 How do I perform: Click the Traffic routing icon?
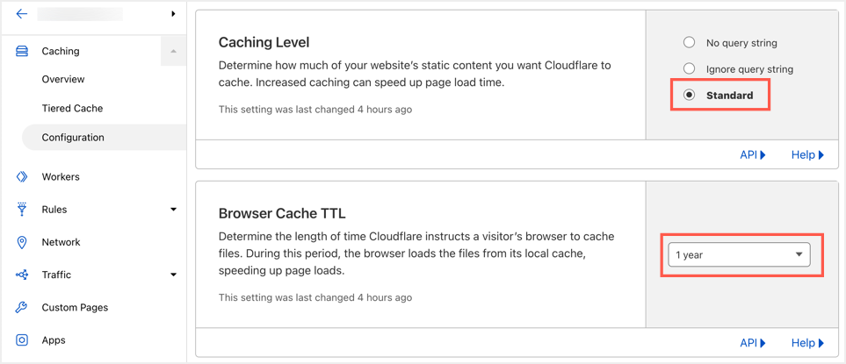[x=22, y=275]
